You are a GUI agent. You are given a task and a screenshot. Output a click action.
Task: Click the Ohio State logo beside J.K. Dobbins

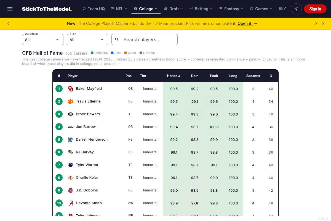[x=71, y=190]
